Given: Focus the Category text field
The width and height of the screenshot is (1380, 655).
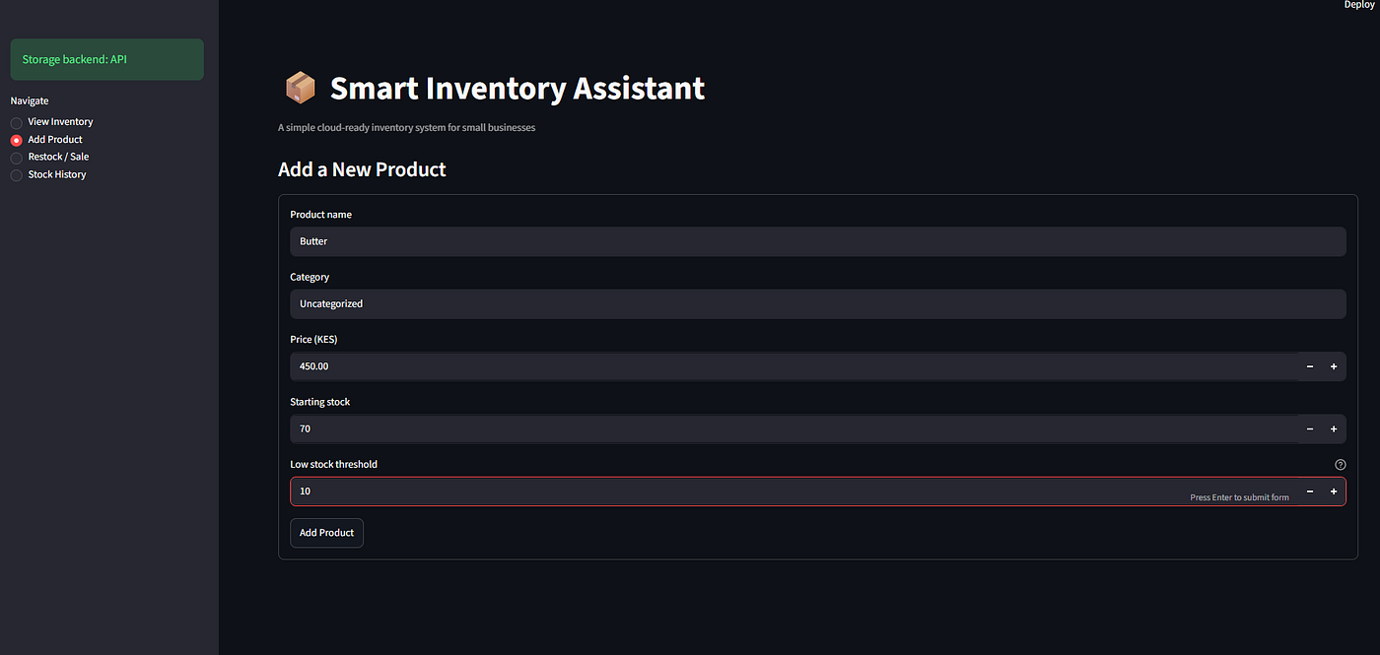Looking at the screenshot, I should (817, 303).
